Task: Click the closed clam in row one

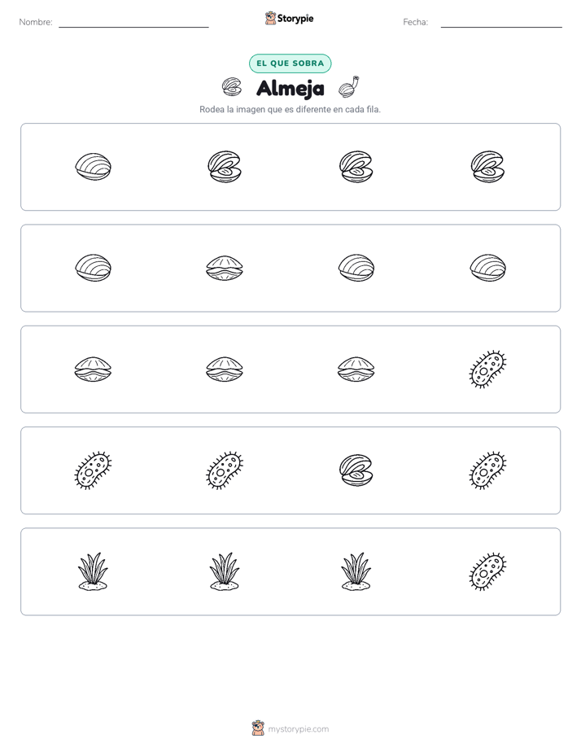Action: 93,167
